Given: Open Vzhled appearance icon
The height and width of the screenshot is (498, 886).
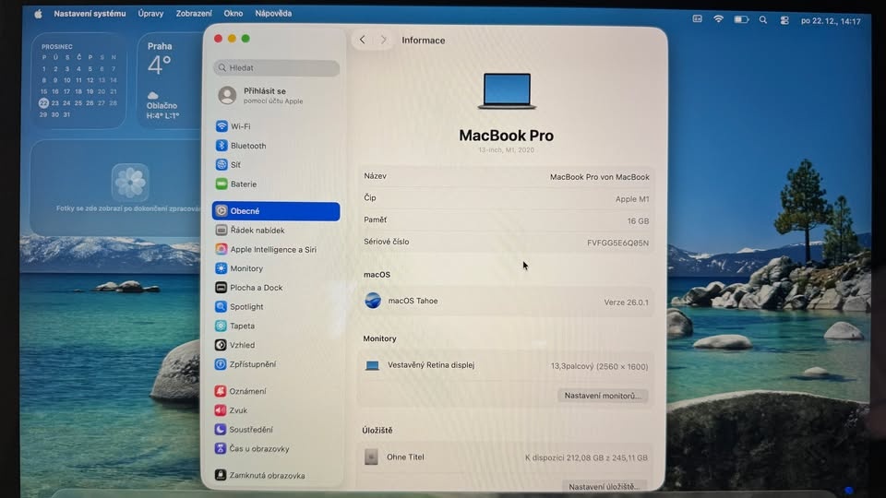Looking at the screenshot, I should [221, 344].
